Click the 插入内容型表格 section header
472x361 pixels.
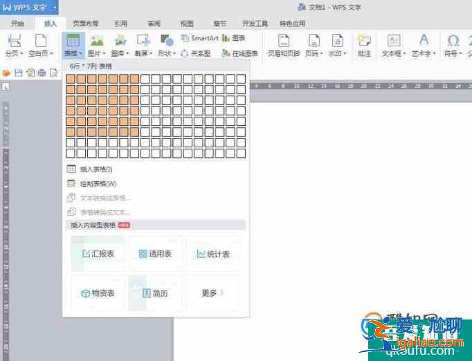(x=155, y=225)
